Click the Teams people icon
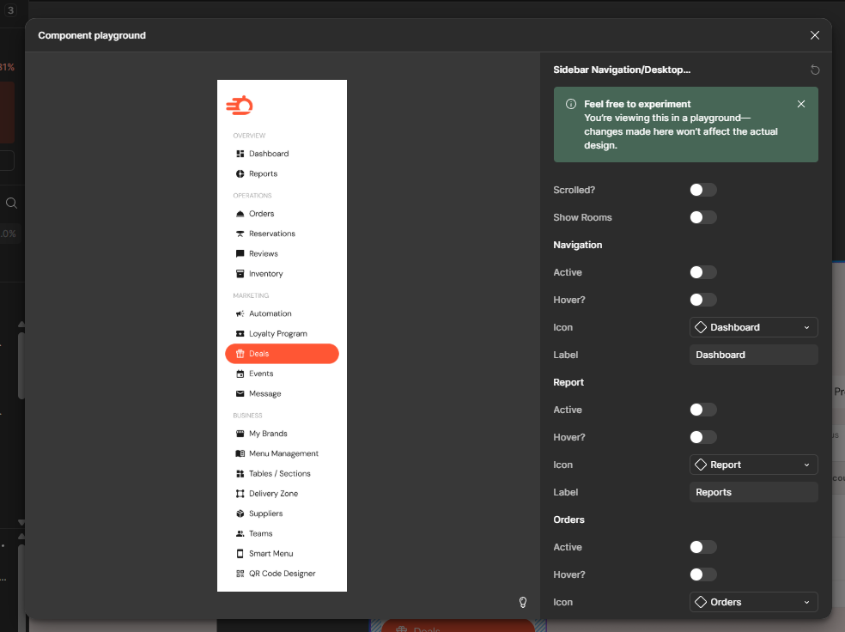The width and height of the screenshot is (845, 632). pyautogui.click(x=240, y=533)
